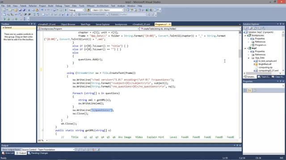This screenshot has height=160, width=286.
Task: Click the Find in Files icon
Action: click(88, 10)
